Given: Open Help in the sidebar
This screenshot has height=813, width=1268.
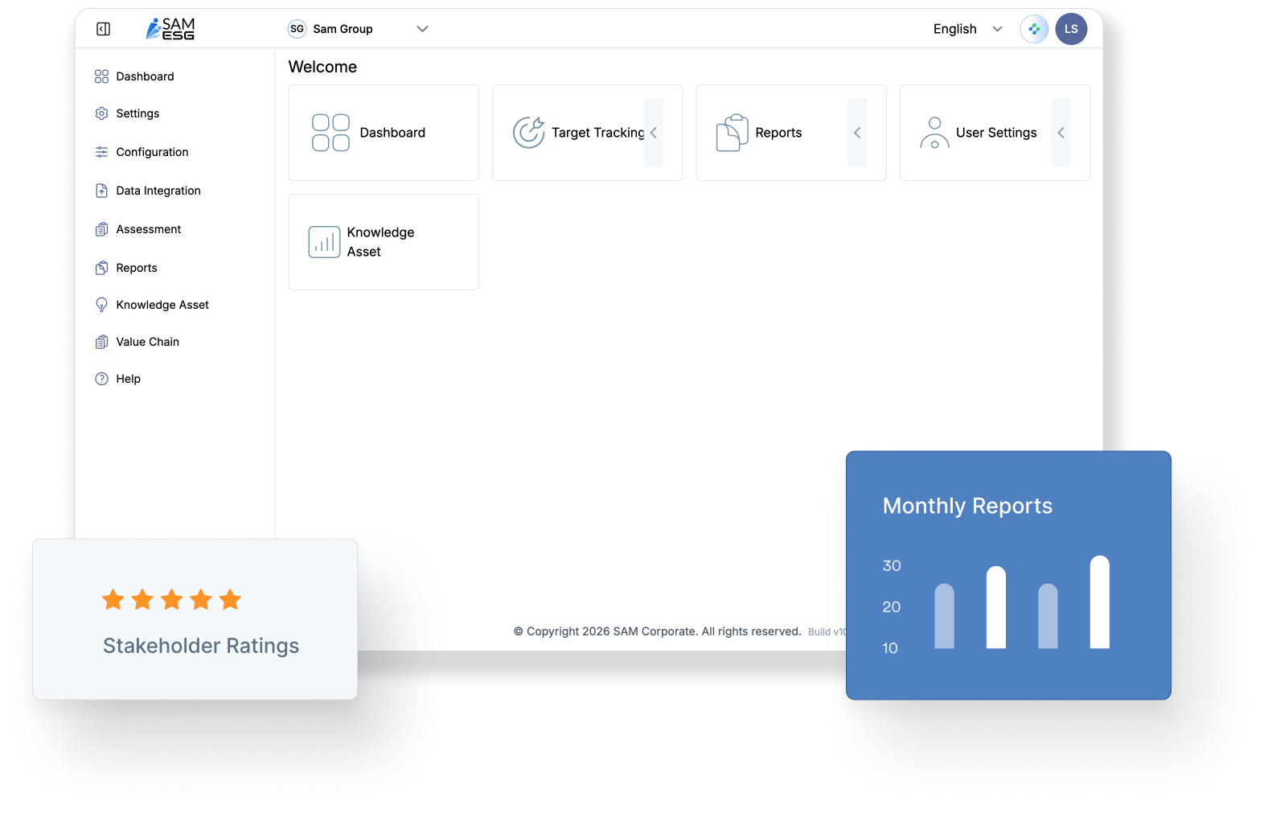Looking at the screenshot, I should (128, 379).
